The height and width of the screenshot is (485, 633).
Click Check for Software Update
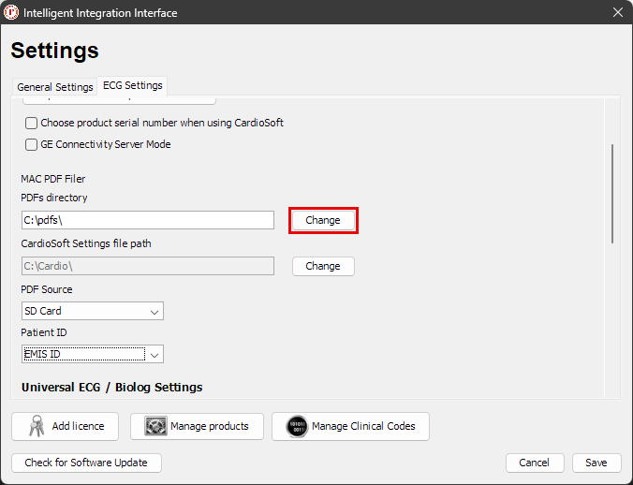click(86, 463)
